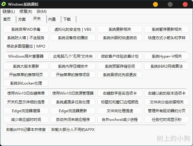Viewport: 193px width, 146px height.
Task: Click 虚拟化的安全性 | VBS button
Action: point(73,29)
